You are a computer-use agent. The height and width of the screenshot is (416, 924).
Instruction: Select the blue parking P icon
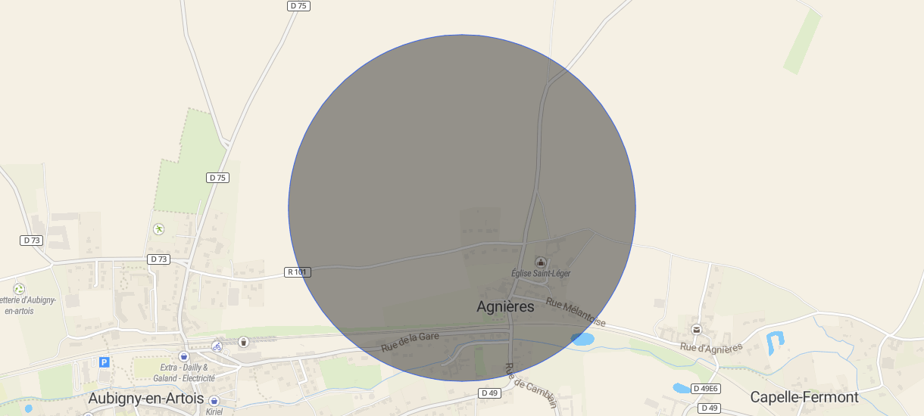105,362
